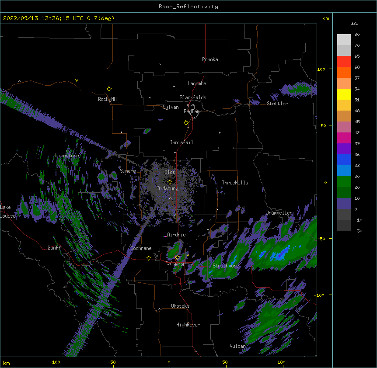Image resolution: width=377 pixels, height=368 pixels.
Task: Select the Banff label
Action: [x=54, y=248]
